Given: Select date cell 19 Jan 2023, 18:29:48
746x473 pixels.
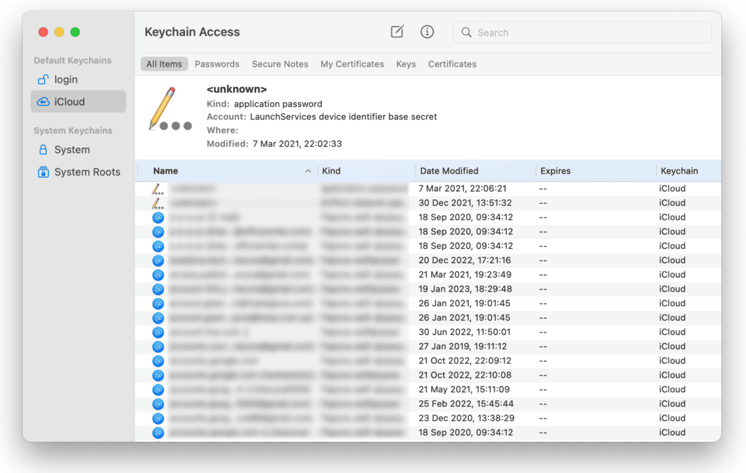Looking at the screenshot, I should pos(465,289).
